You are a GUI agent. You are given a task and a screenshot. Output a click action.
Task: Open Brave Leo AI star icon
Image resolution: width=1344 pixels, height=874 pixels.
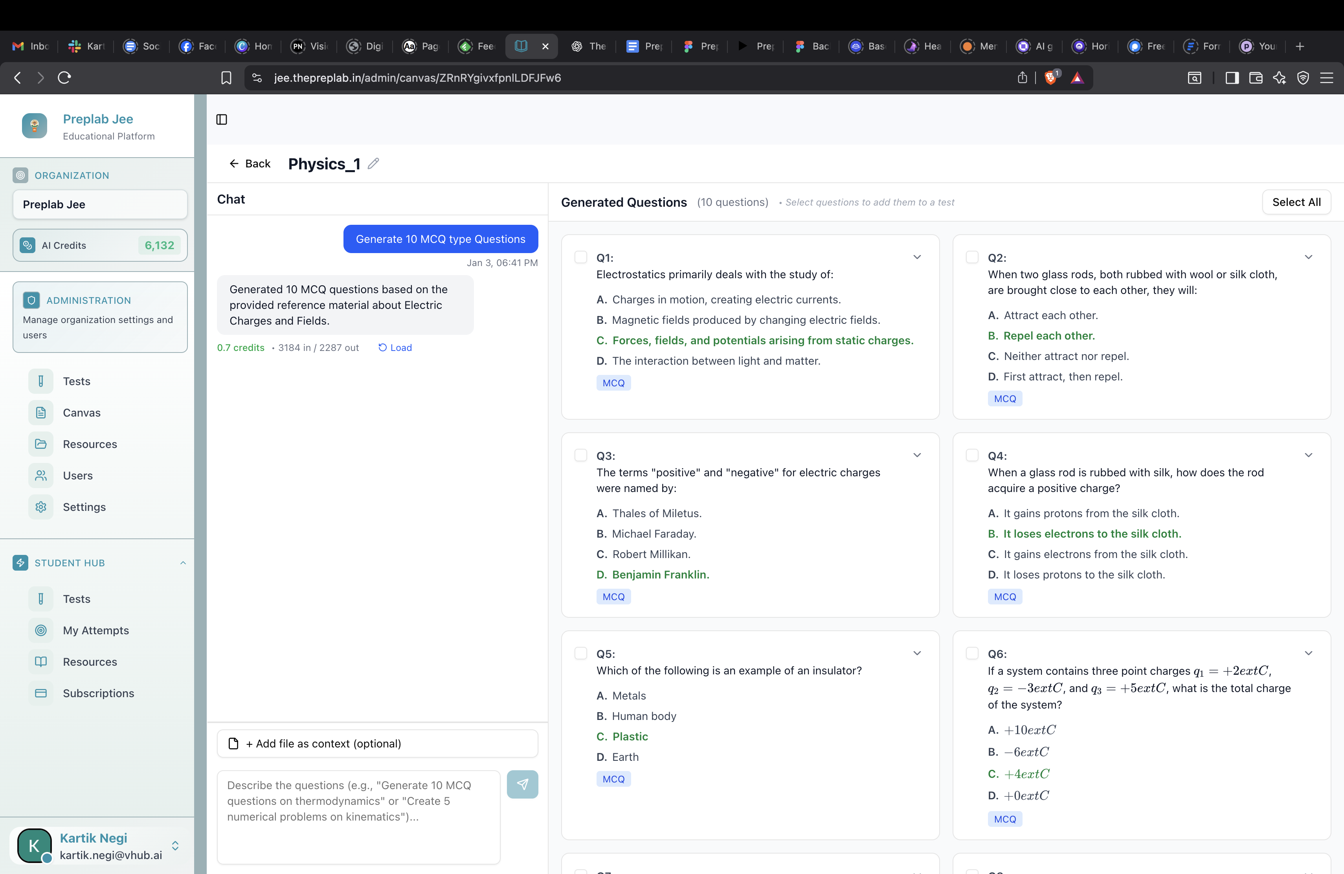tap(1279, 78)
